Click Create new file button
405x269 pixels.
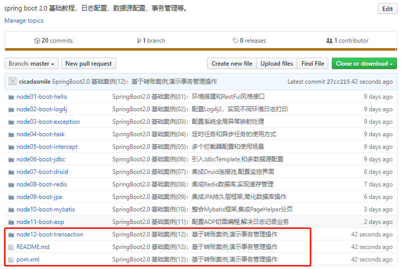tap(232, 64)
